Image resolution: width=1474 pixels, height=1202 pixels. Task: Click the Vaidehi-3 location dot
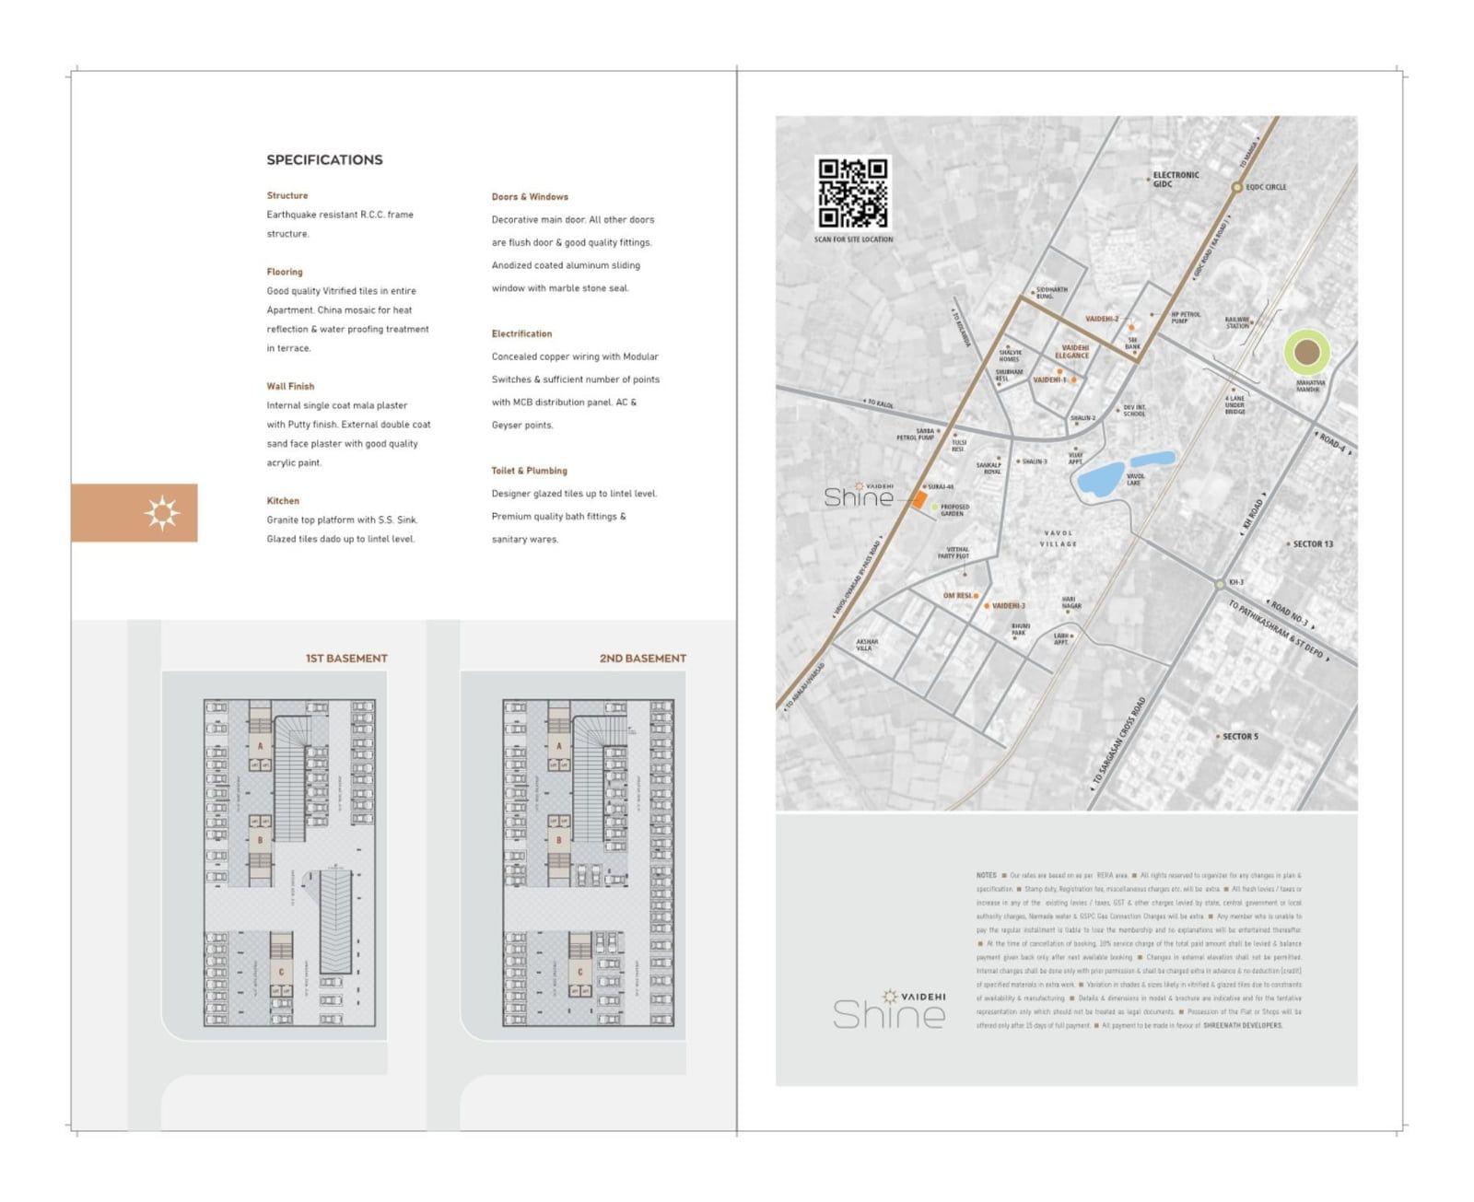986,606
